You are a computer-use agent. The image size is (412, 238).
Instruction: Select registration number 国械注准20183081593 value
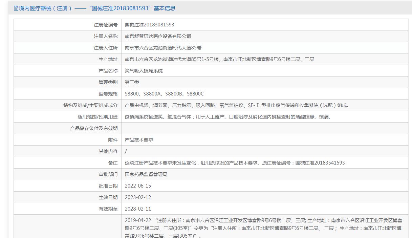pyautogui.click(x=149, y=25)
